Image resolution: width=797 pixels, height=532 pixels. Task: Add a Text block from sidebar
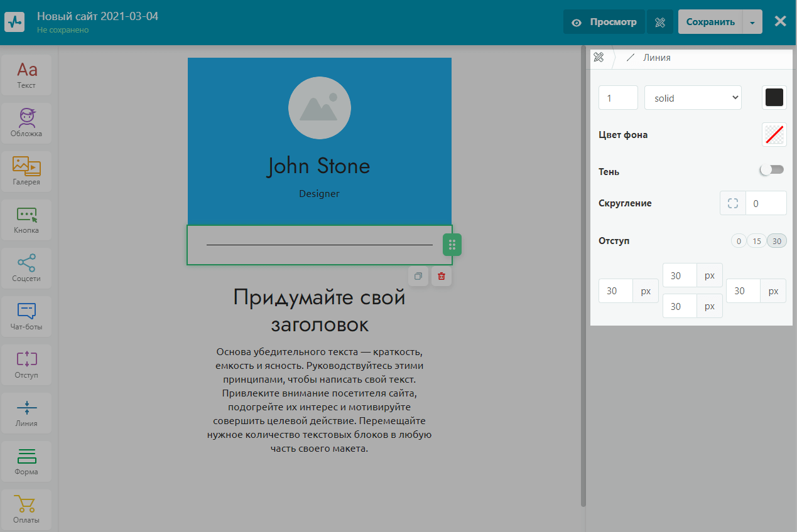(x=26, y=75)
